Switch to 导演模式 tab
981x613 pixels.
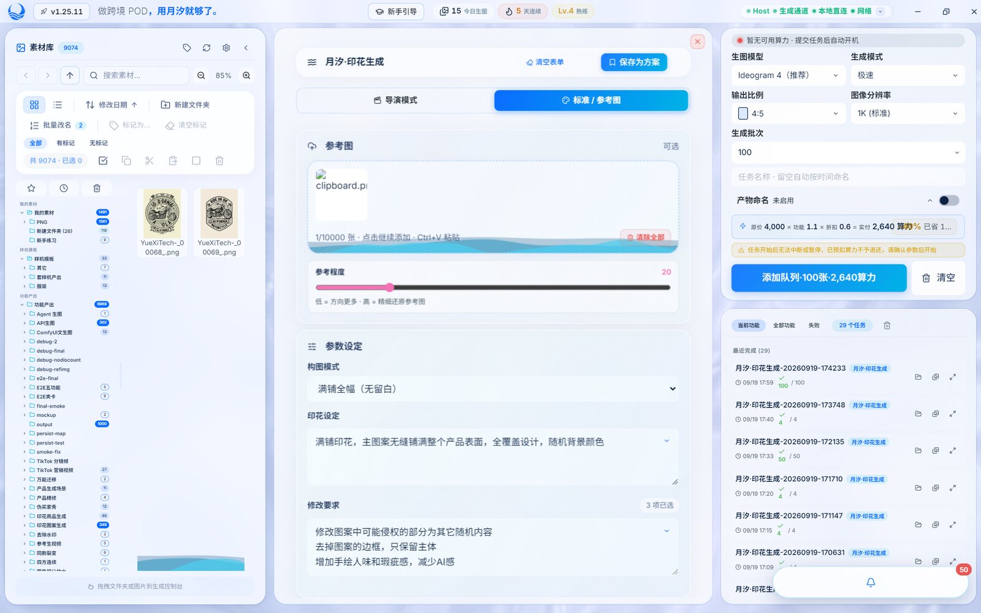click(x=395, y=101)
